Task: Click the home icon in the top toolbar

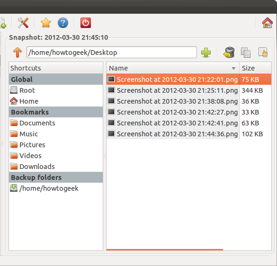Action: tap(268, 23)
